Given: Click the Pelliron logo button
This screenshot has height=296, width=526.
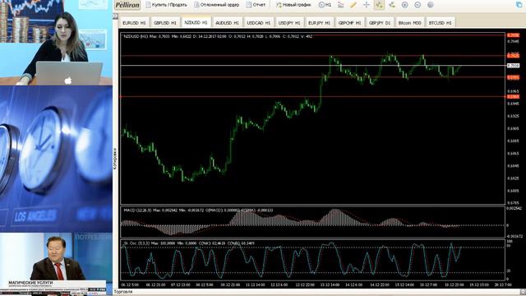Looking at the screenshot, I should 127,5.
